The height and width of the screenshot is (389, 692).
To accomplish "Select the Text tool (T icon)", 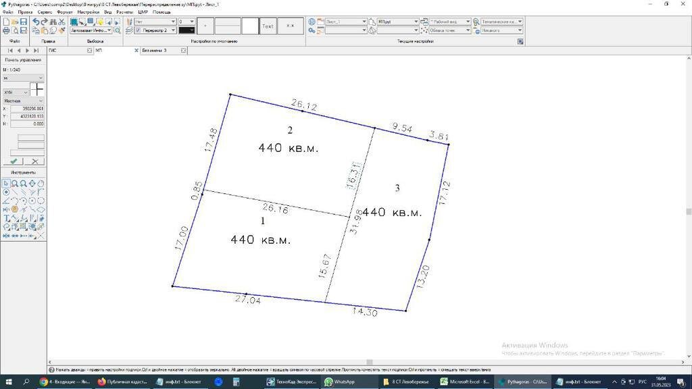I will click(6, 218).
